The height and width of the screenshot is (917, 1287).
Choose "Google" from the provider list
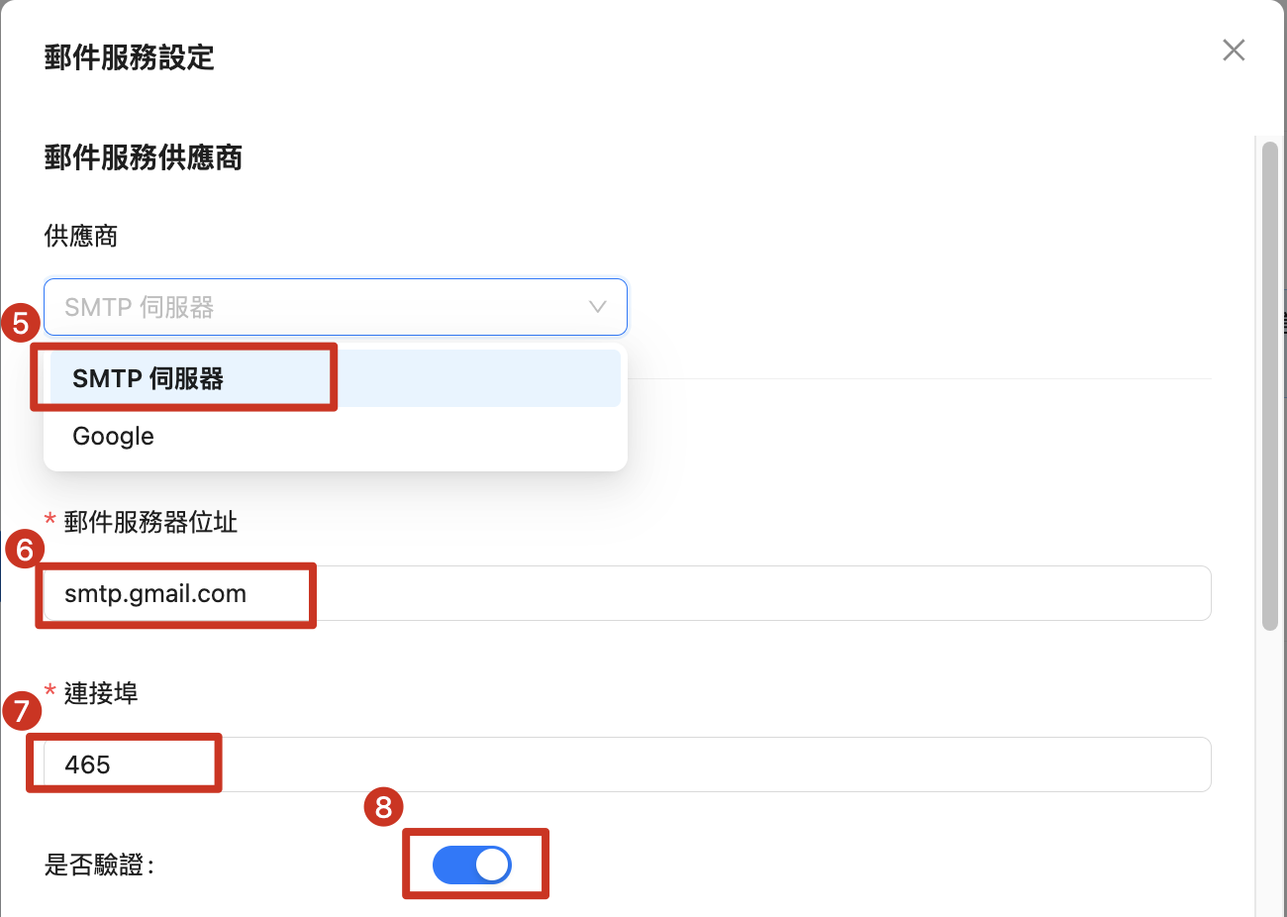click(114, 437)
